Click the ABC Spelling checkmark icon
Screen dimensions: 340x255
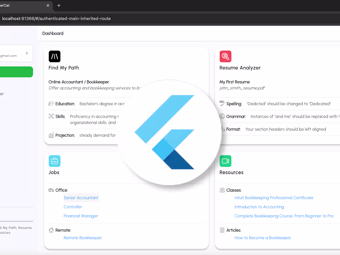222,104
